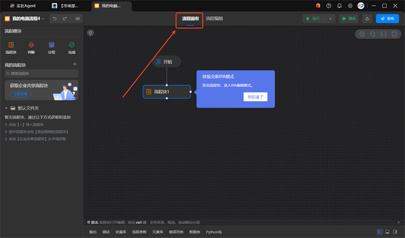
Task: Click the lightbulb tips icon on canvas
Action: click(x=91, y=33)
